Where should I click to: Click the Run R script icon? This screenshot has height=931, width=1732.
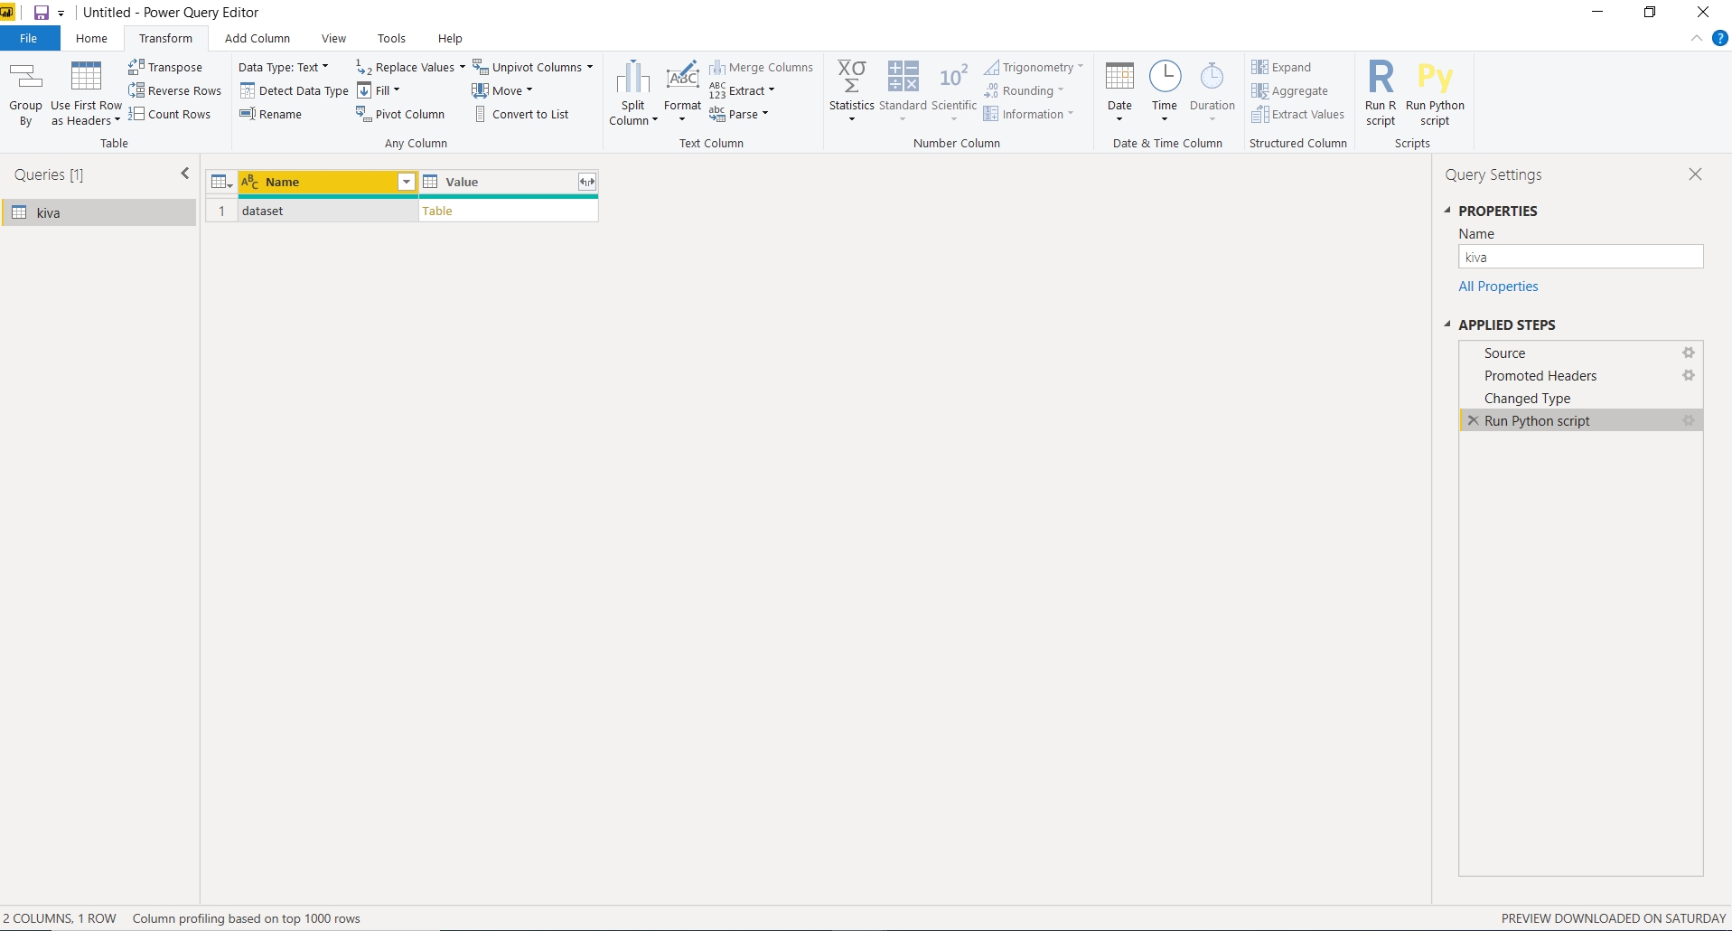(x=1381, y=80)
